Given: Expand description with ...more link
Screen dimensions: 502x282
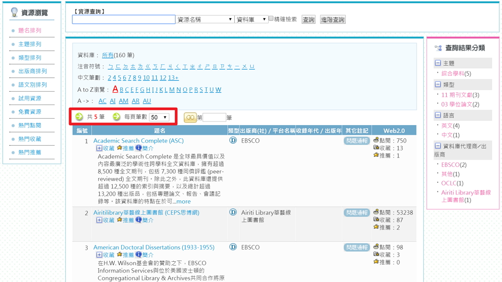Looking at the screenshot, I should click(x=183, y=201).
